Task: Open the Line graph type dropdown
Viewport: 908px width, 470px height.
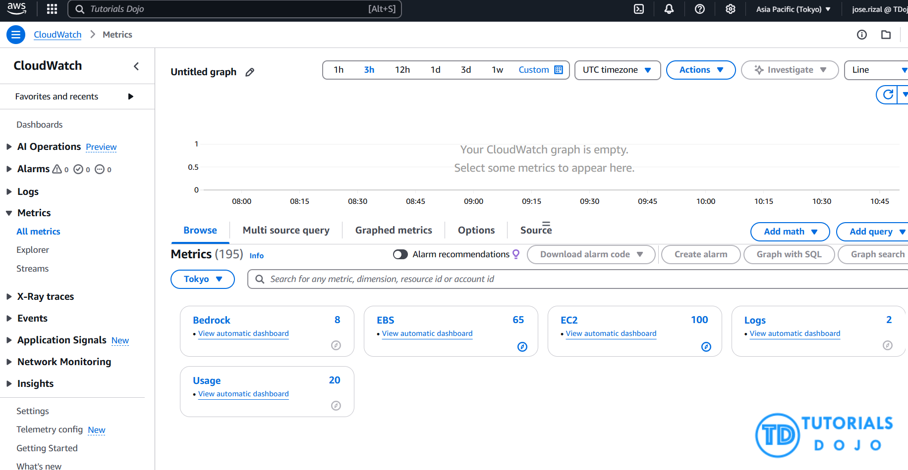Action: pyautogui.click(x=876, y=70)
